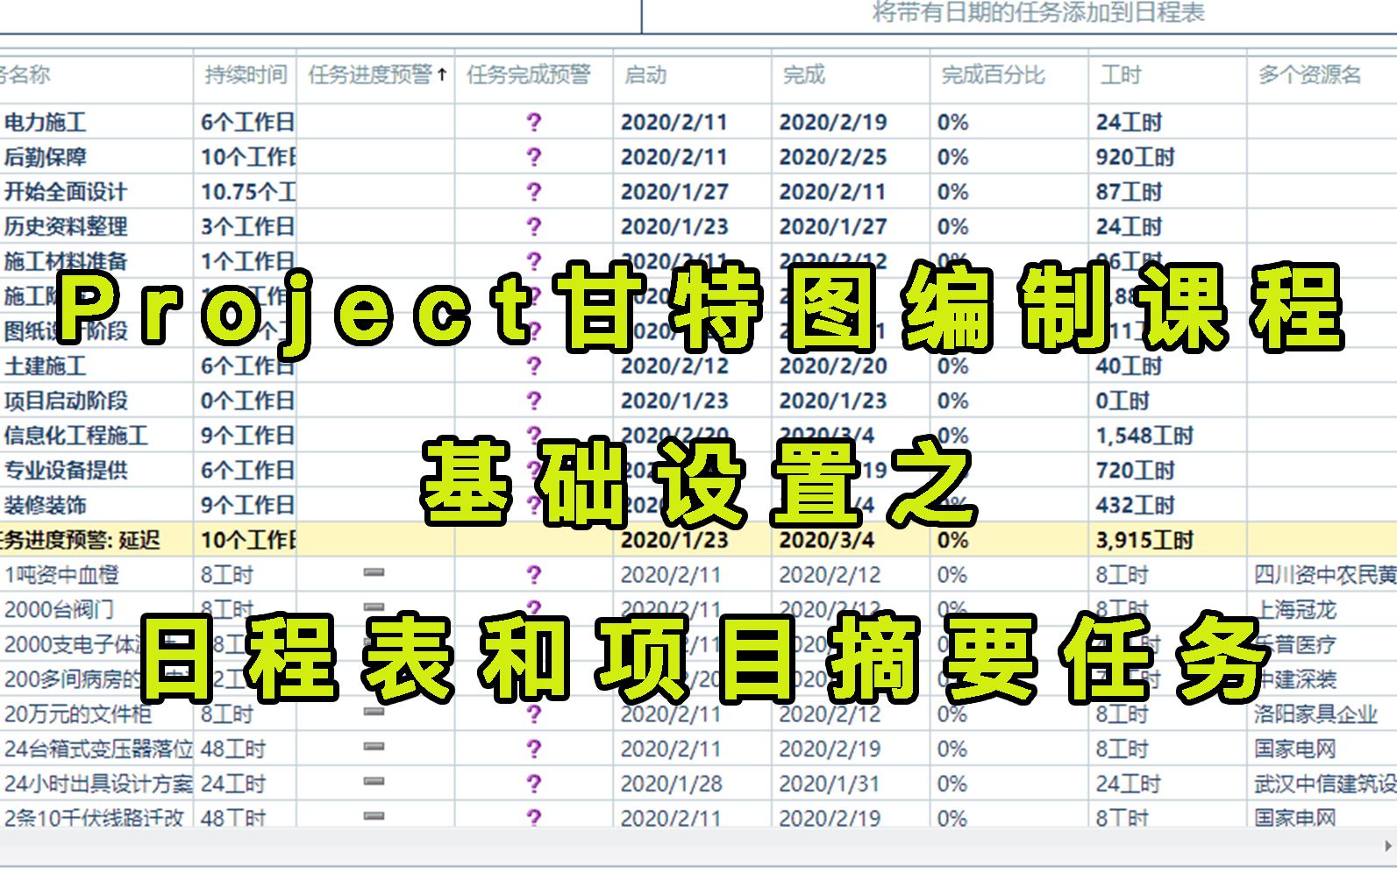Click the sort arrow on 任务进度预警 header
Screen dimensions: 1397x873
coord(442,75)
